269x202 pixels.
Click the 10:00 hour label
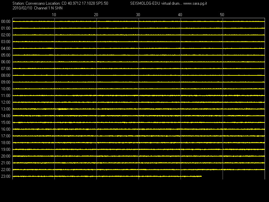6,89
